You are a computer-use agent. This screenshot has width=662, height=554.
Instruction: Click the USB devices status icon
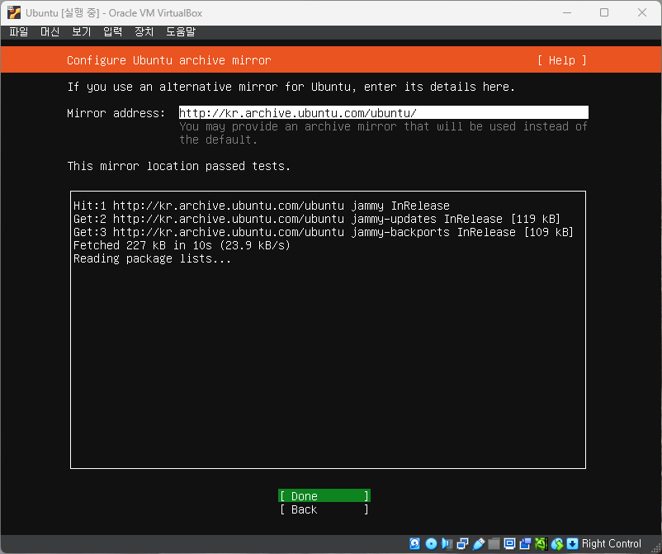(x=479, y=544)
